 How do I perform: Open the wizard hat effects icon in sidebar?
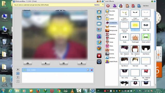tap(99, 37)
